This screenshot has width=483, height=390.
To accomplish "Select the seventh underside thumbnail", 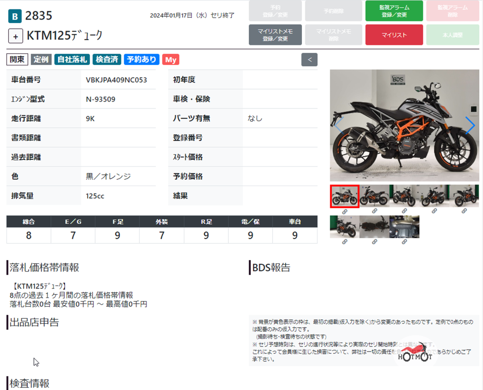I will [374, 227].
